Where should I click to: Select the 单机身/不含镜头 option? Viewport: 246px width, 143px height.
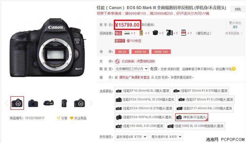coord(191,117)
